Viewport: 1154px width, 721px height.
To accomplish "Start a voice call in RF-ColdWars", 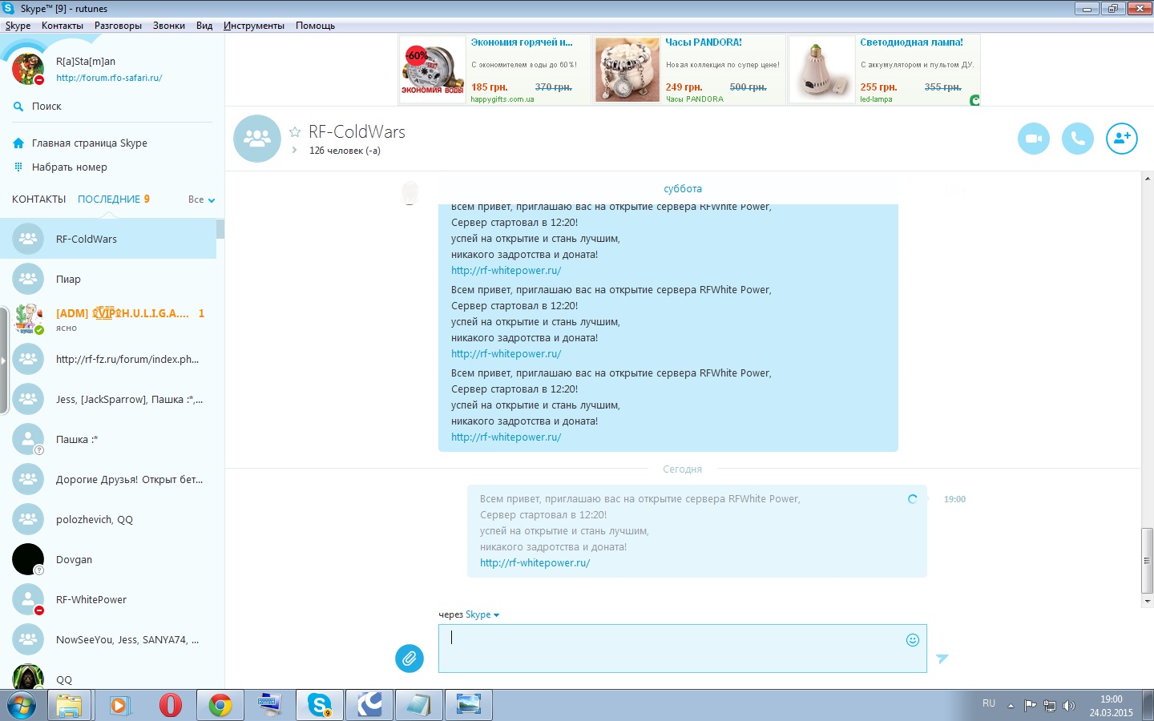I will 1078,139.
